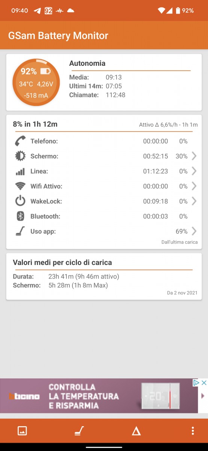Screen dimensions: 208x451
Task: Expand Linea details chevron
Action: point(194,171)
